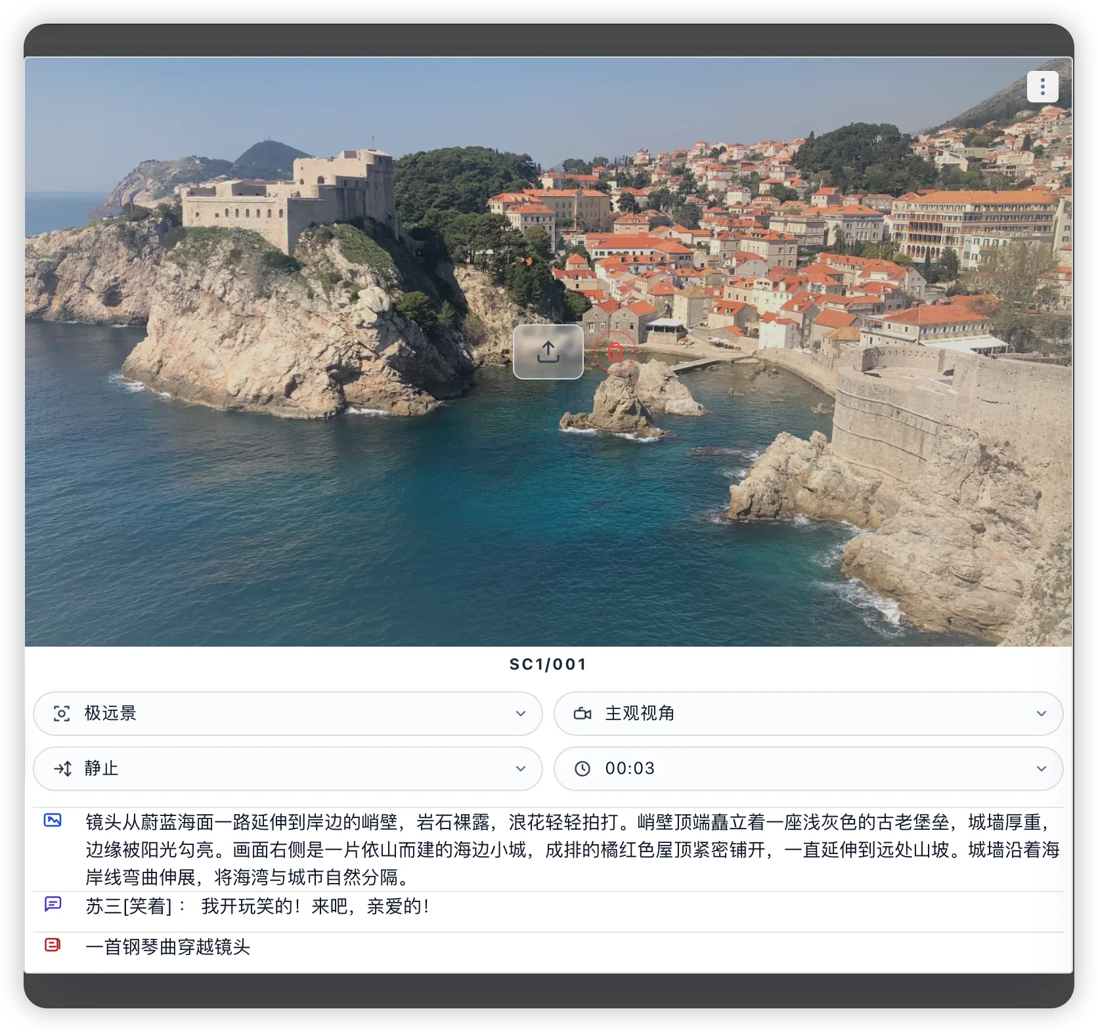This screenshot has height=1032, width=1098.
Task: Click the upload/export icon over the image
Action: point(547,353)
